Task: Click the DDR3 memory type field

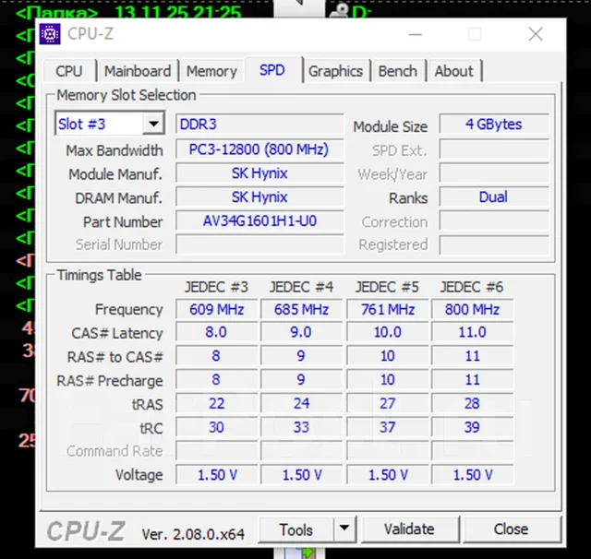Action: [259, 125]
